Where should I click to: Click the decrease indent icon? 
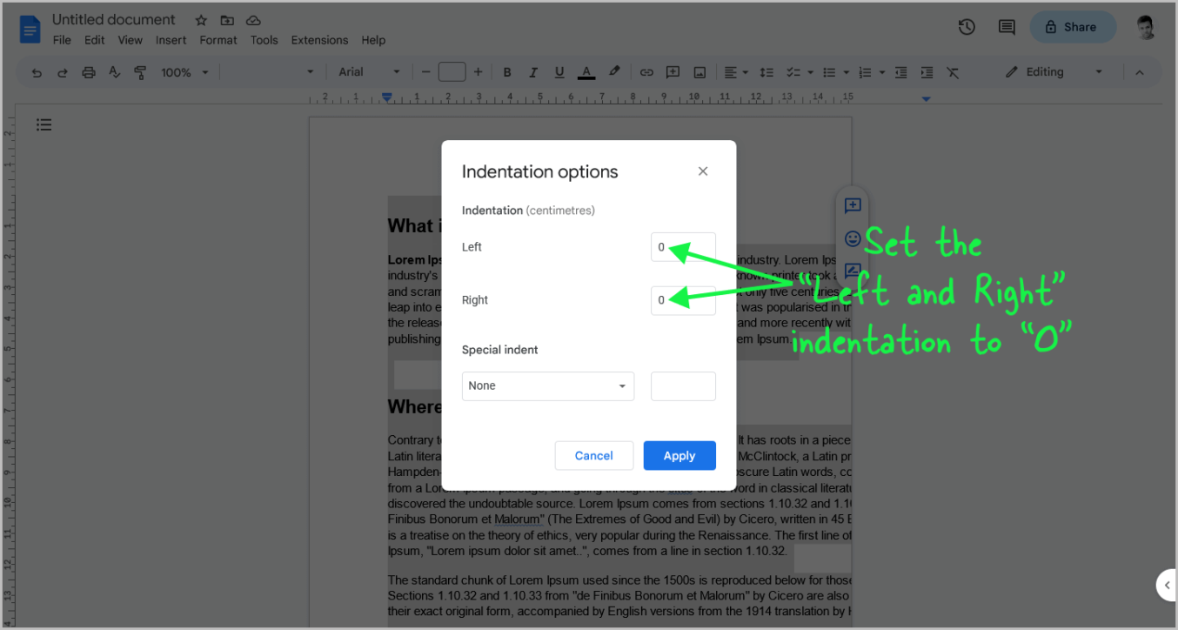tap(900, 72)
